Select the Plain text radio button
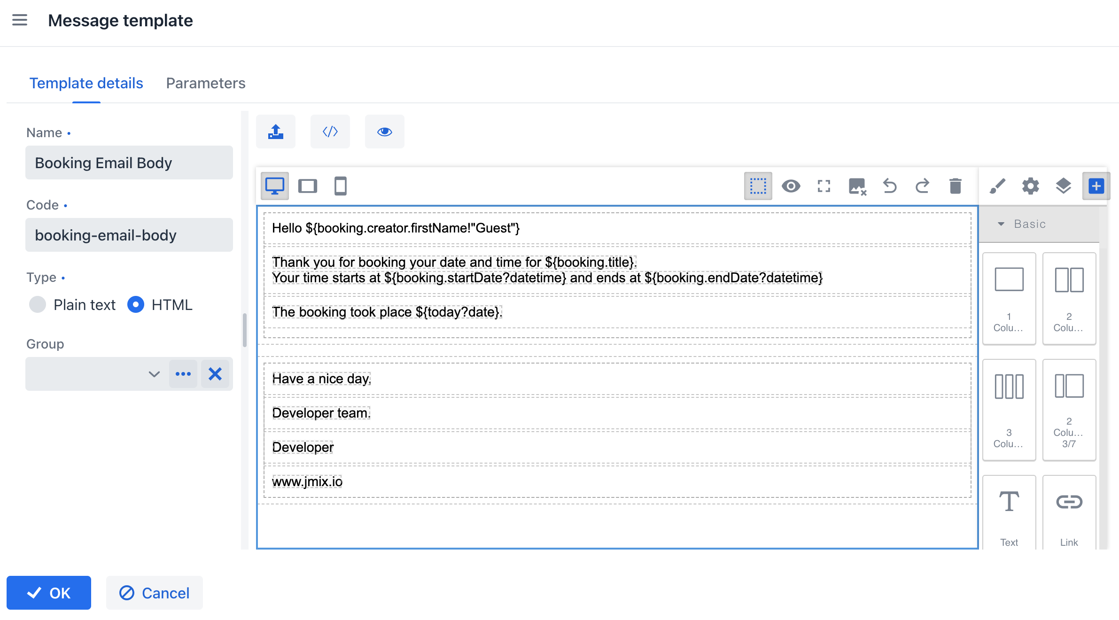This screenshot has width=1119, height=620. (x=38, y=305)
